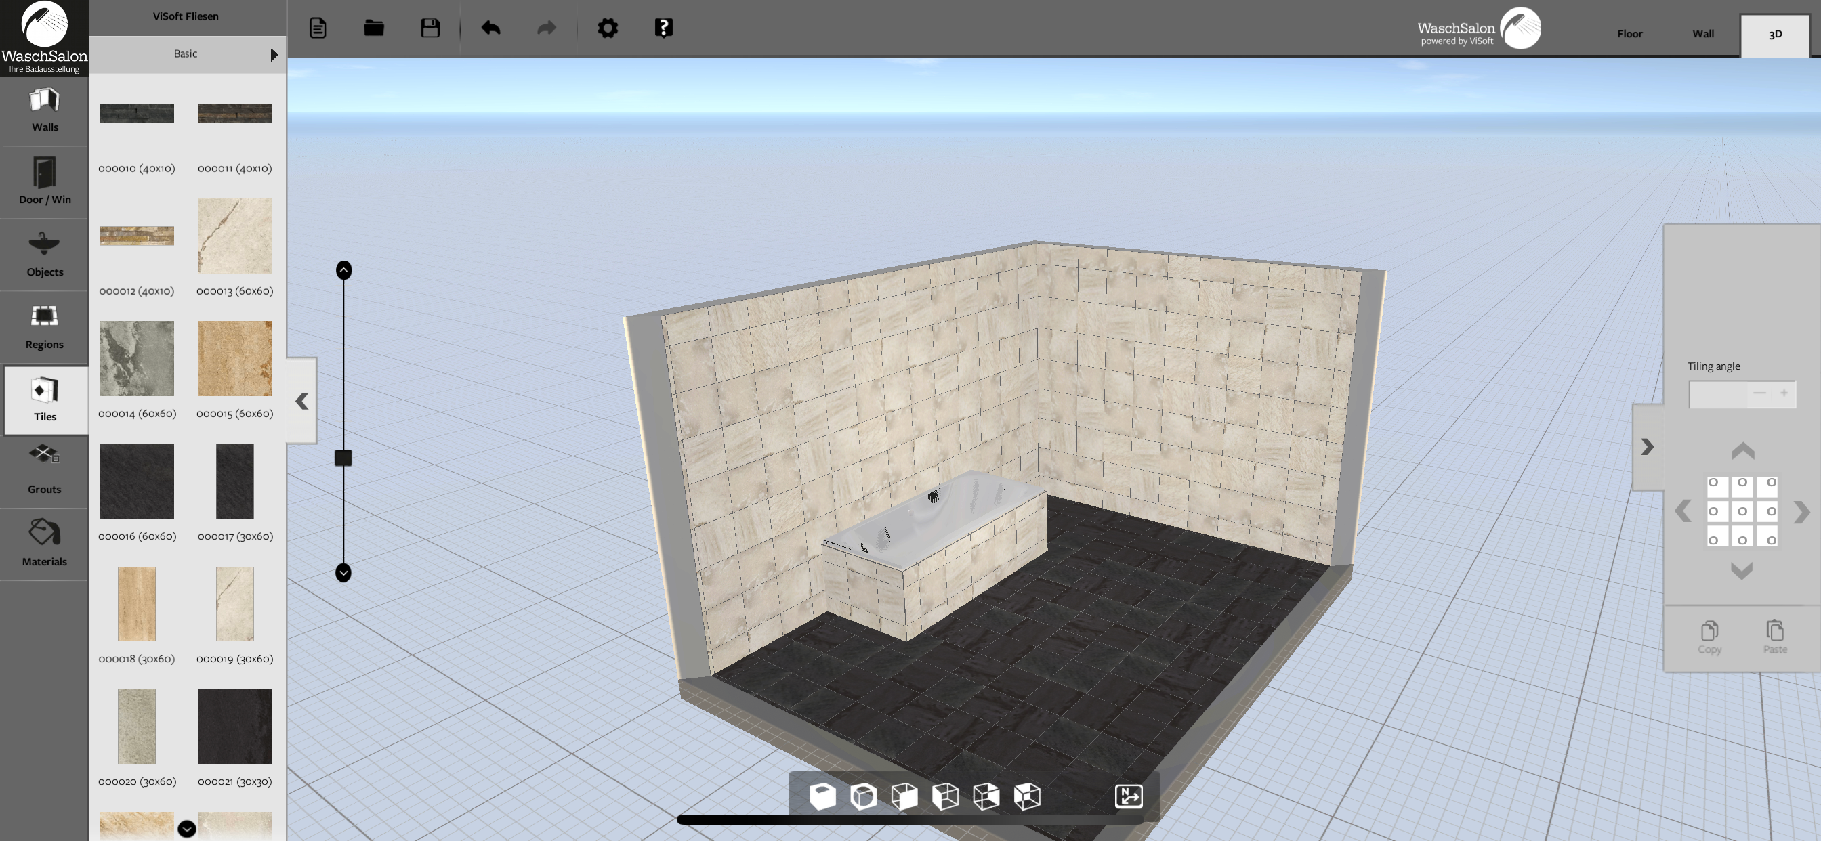
Task: Click the Copy icon
Action: pos(1709,637)
